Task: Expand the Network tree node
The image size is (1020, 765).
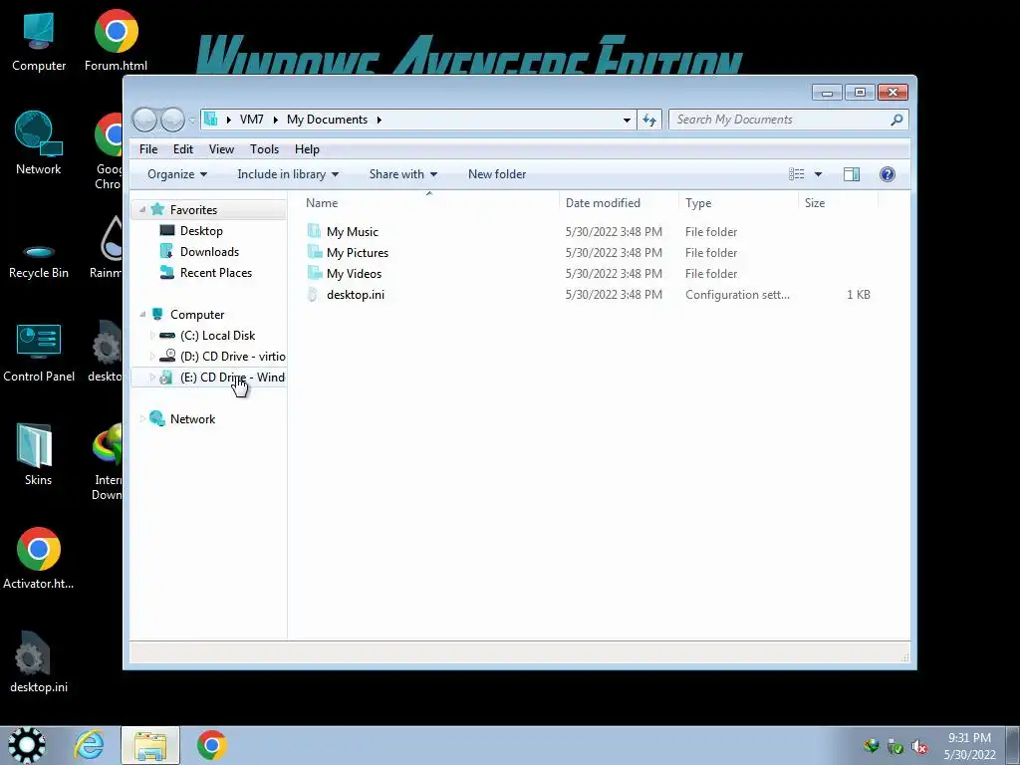Action: pyautogui.click(x=142, y=419)
